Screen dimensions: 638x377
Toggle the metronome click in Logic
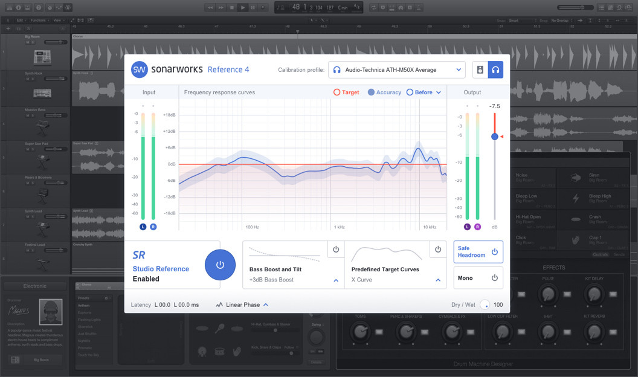(x=418, y=7)
